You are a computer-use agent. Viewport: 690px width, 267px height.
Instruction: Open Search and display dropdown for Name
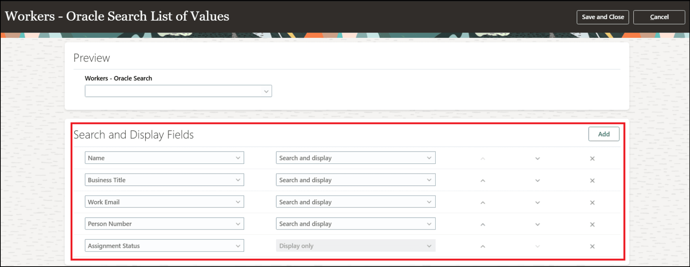click(355, 158)
